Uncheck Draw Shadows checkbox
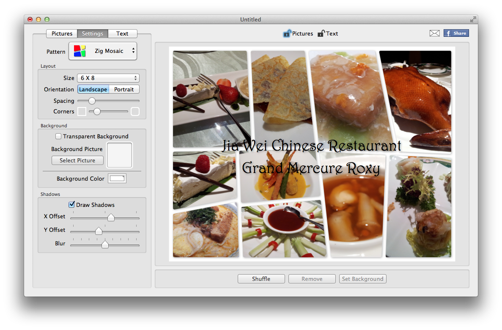The width and height of the screenshot is (502, 330). (72, 204)
